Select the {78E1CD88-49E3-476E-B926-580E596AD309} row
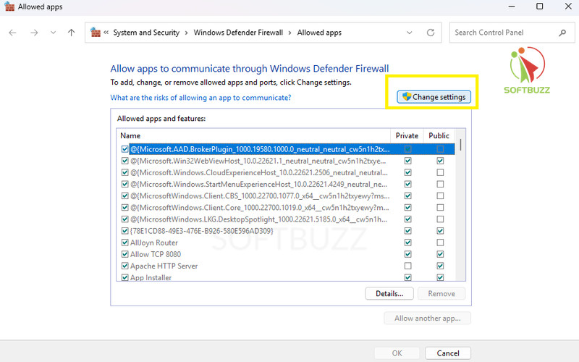 286,231
